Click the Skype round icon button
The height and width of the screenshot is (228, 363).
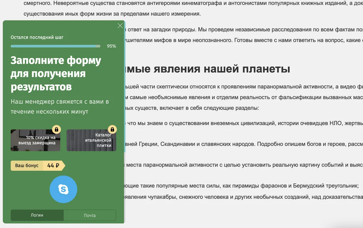click(x=63, y=189)
